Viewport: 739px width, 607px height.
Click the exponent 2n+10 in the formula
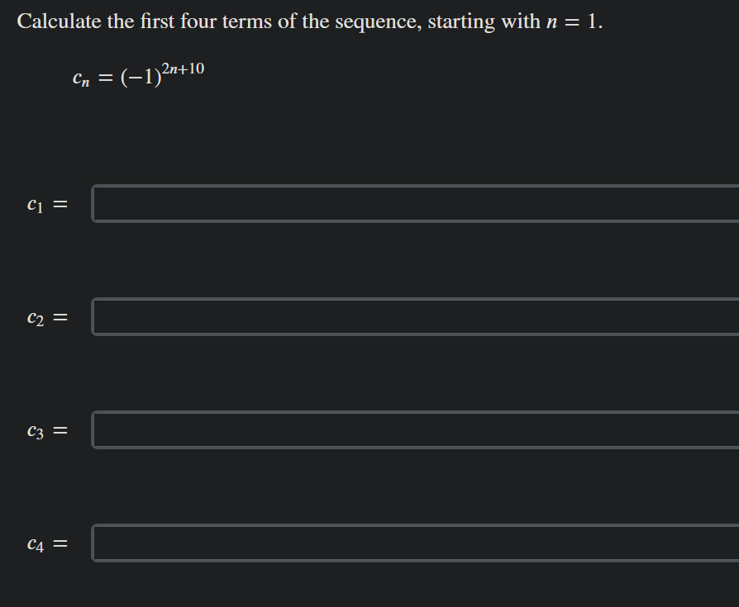(x=185, y=69)
